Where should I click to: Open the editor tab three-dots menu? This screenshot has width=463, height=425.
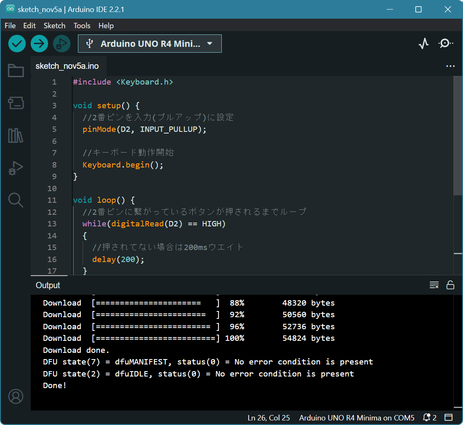pos(450,66)
